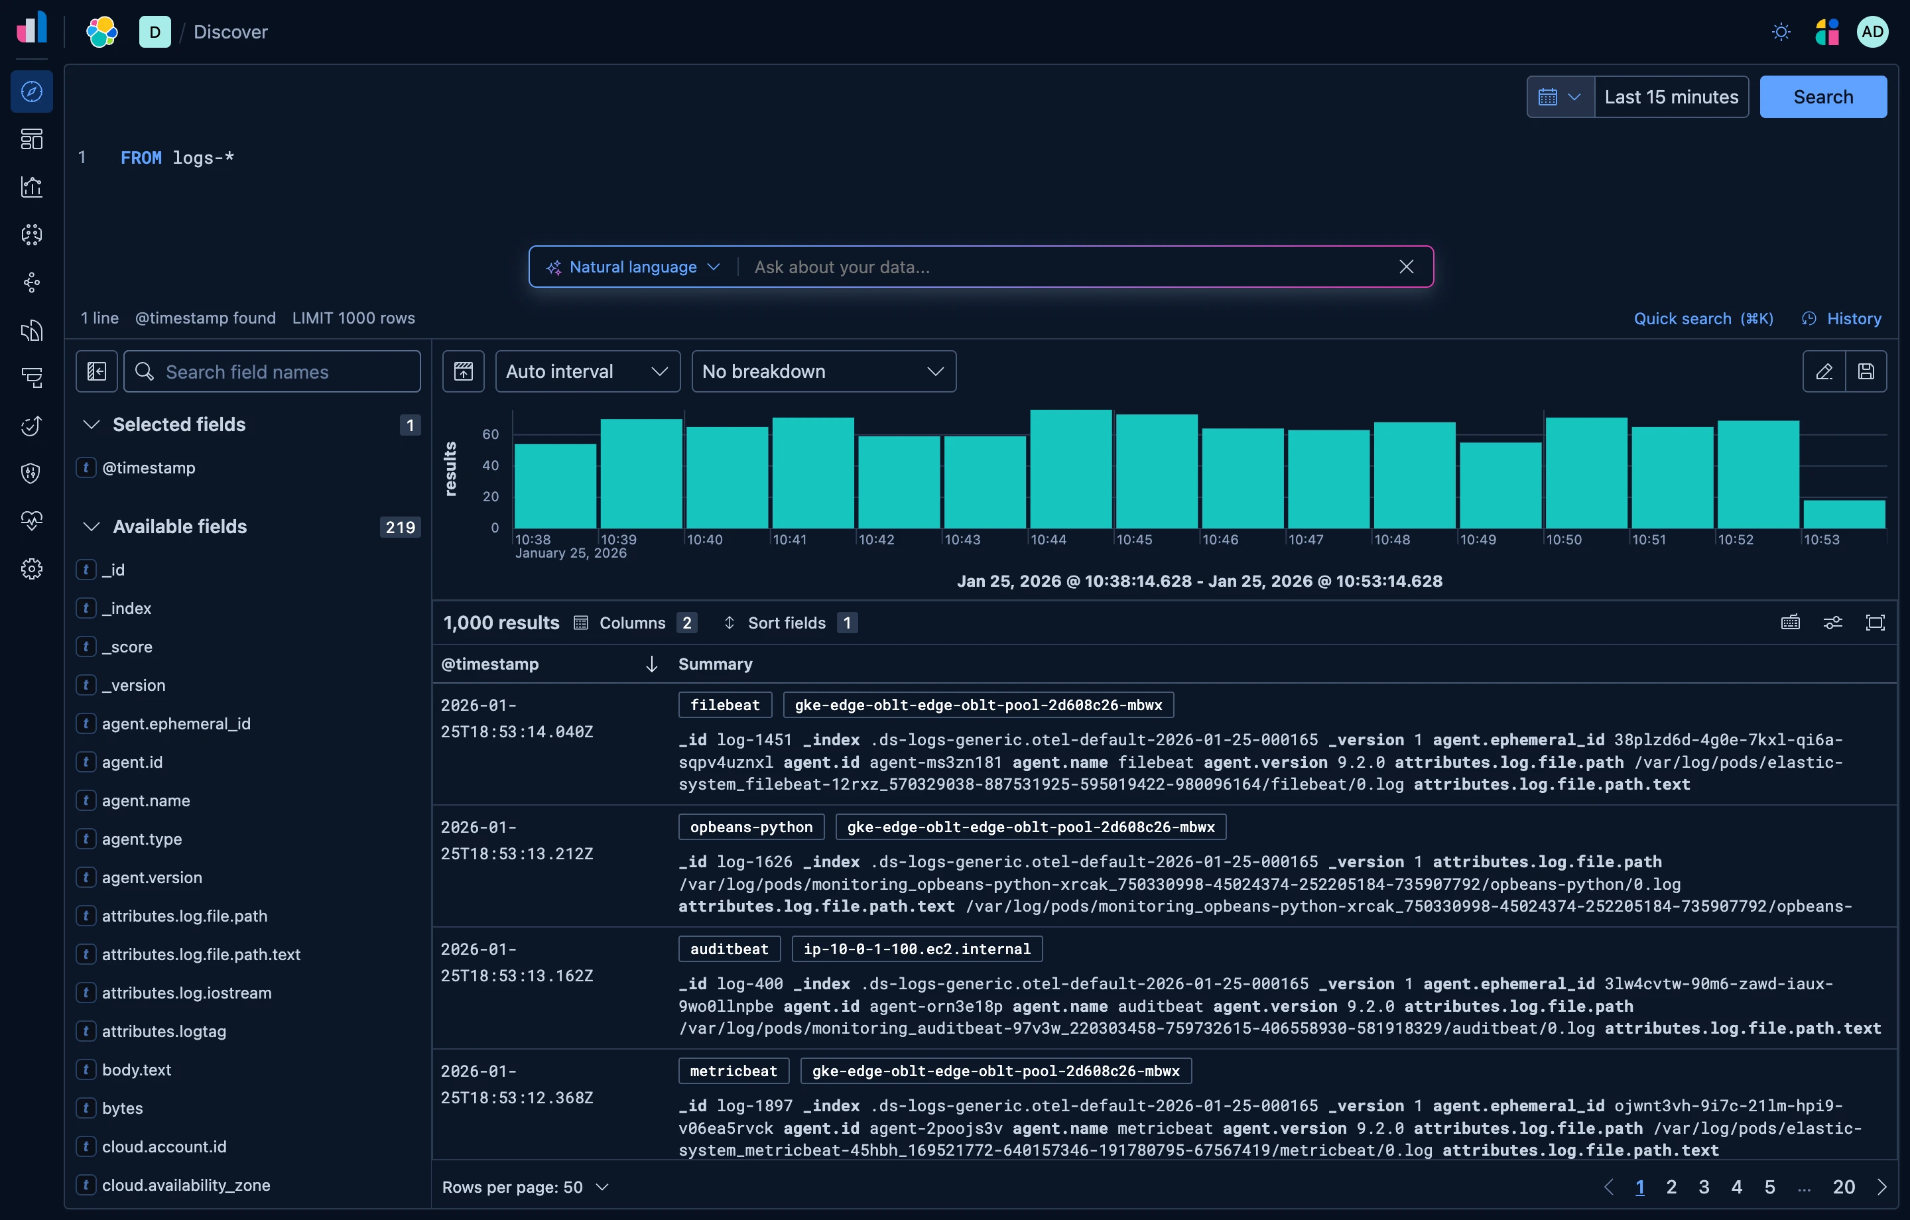Click the Discover breadcrumb
The image size is (1910, 1220).
231,32
